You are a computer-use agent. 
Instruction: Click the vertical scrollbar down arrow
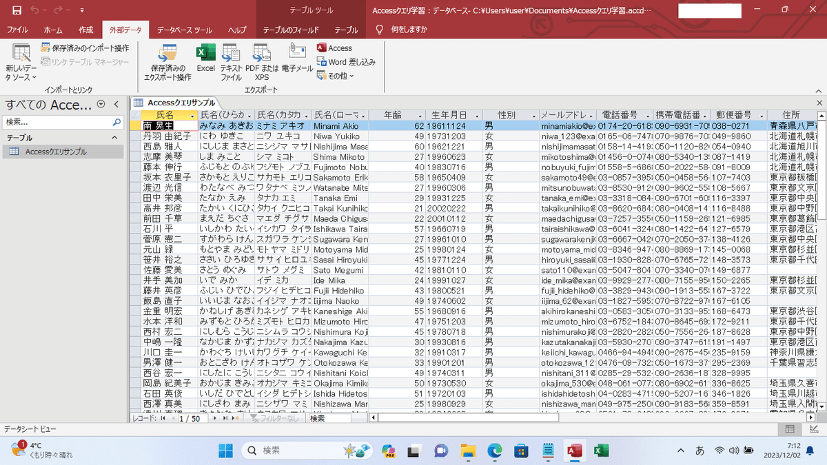click(x=821, y=408)
